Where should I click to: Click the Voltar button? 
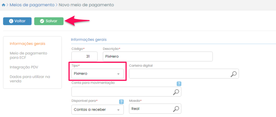[x=17, y=21]
